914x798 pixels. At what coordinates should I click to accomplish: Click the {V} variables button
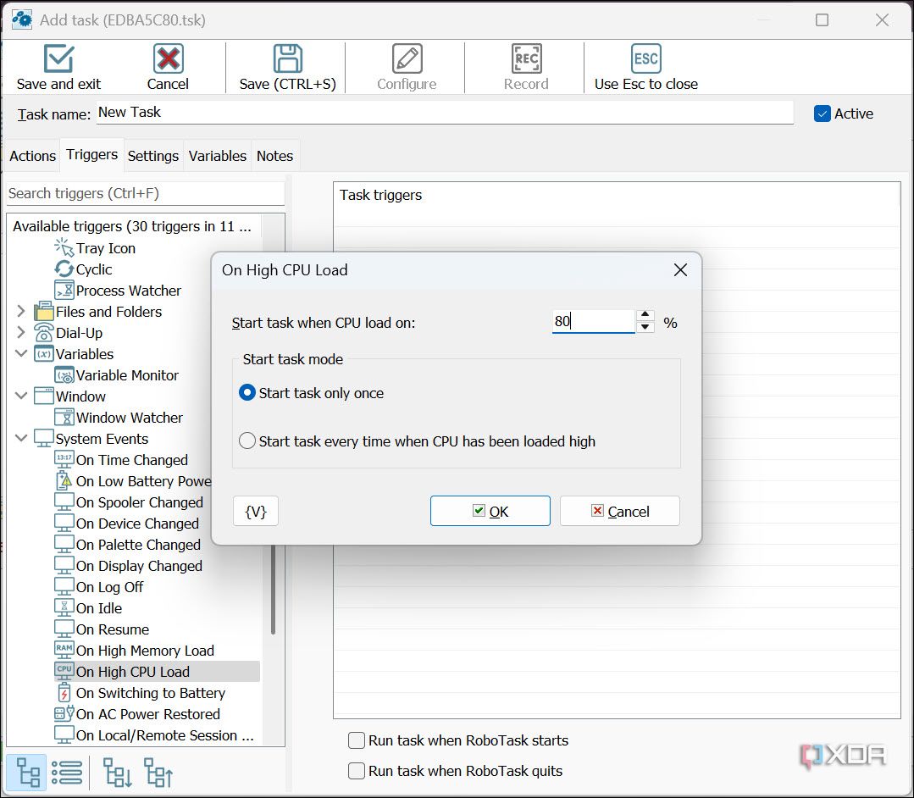pos(255,511)
